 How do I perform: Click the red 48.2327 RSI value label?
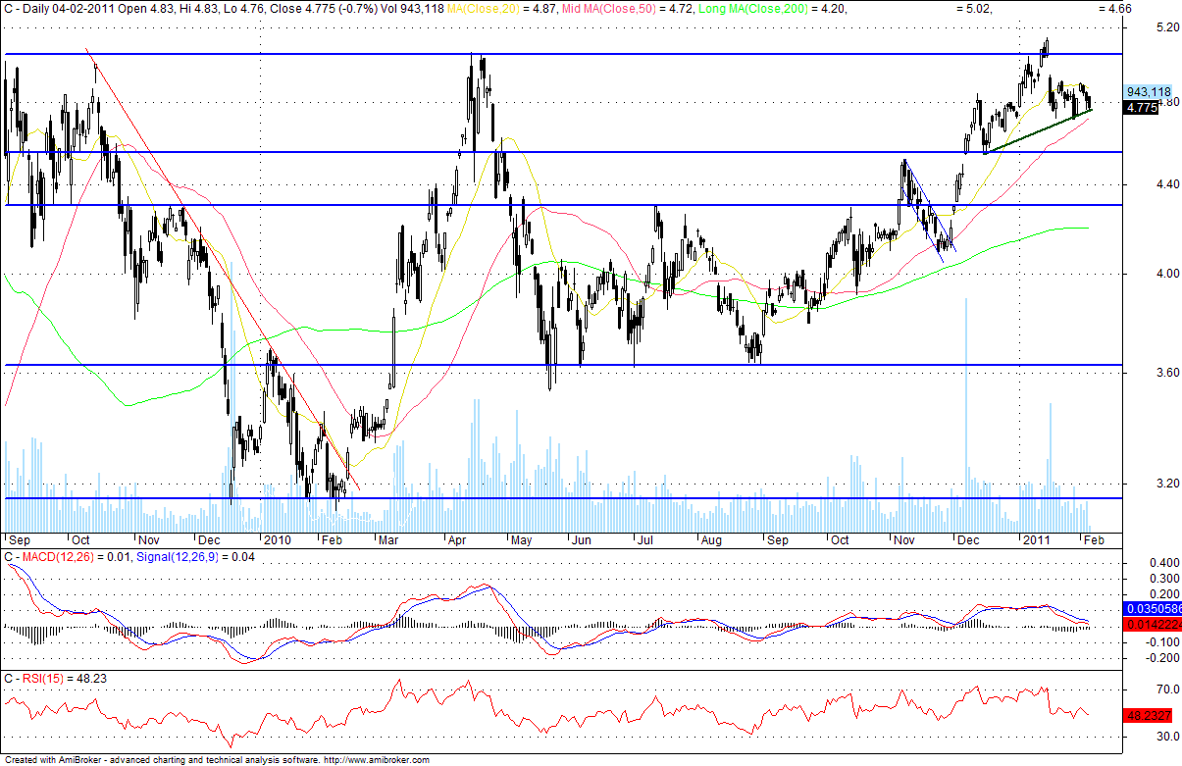coord(1148,715)
